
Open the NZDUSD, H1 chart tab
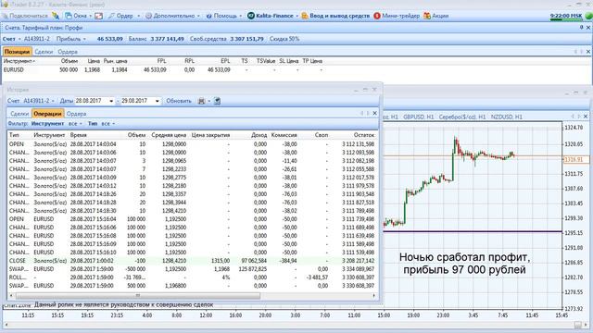507,117
